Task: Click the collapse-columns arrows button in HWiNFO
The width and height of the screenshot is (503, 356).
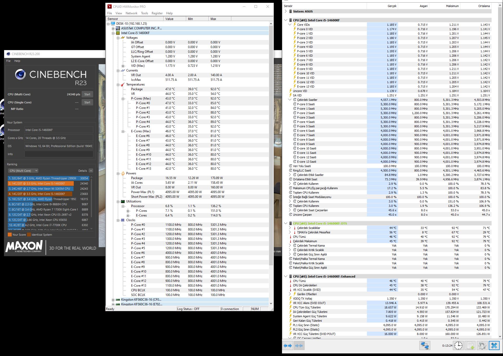Action: pos(299,346)
